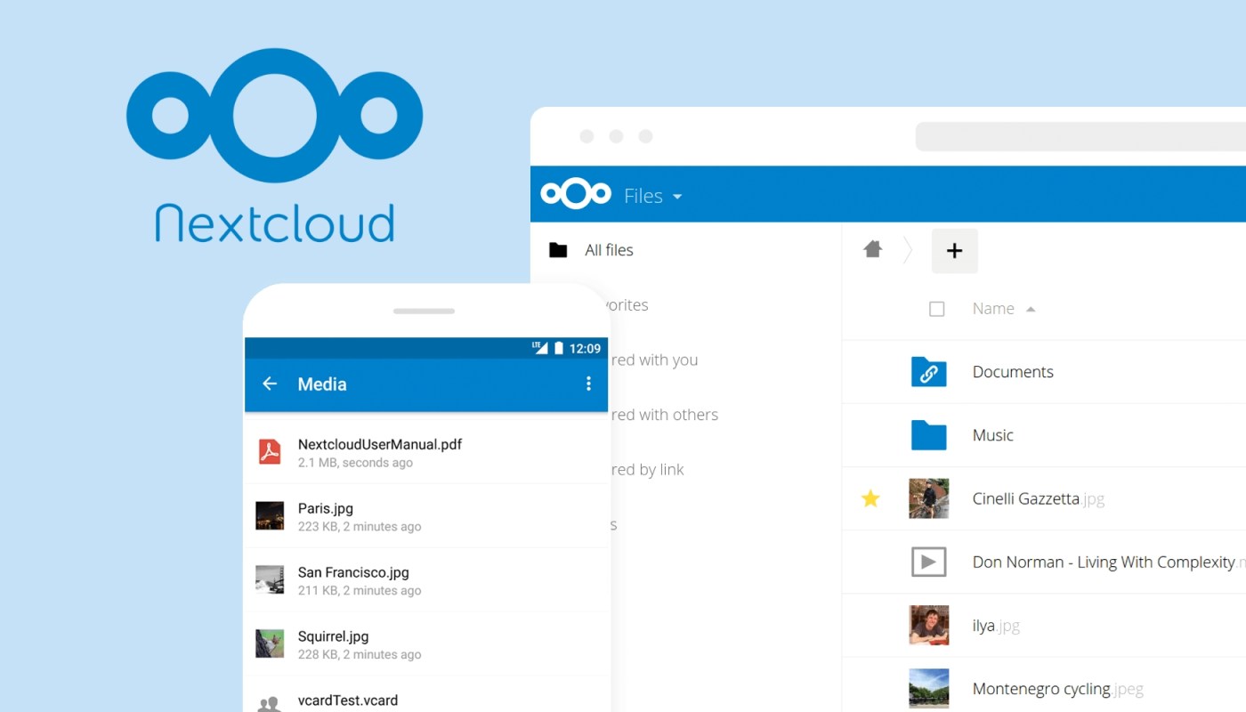The height and width of the screenshot is (712, 1246).
Task: Select All files in the sidebar
Action: 609,250
